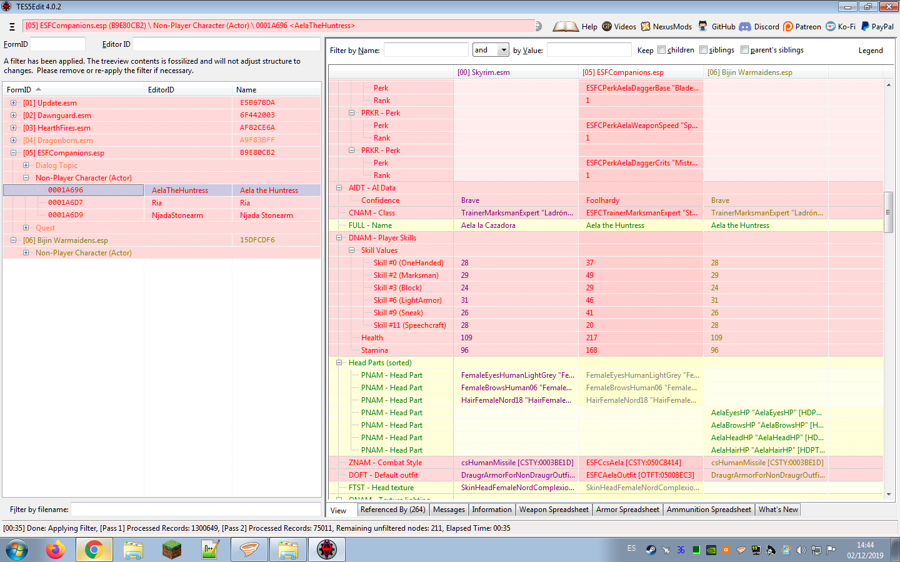The height and width of the screenshot is (562, 900).
Task: Launch Firefox from the taskbar
Action: click(x=56, y=550)
